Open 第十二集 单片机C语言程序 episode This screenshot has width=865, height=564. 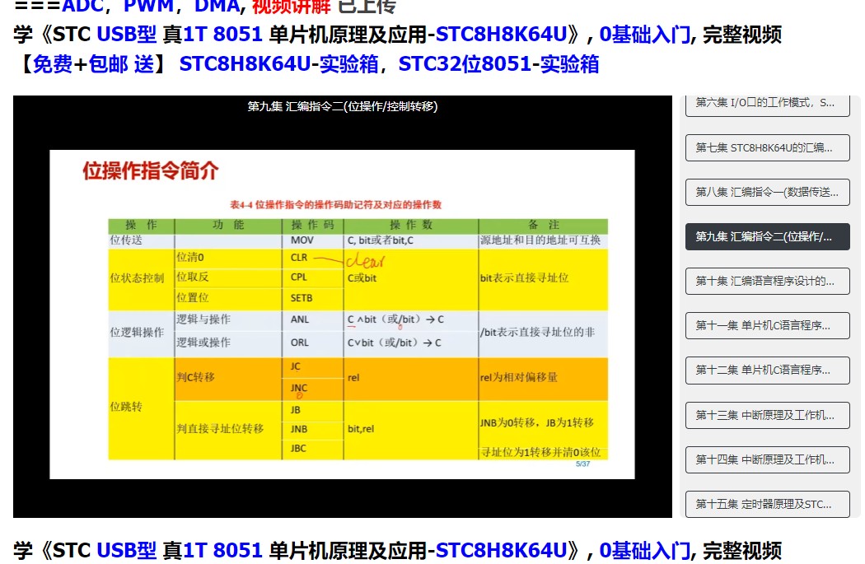pyautogui.click(x=767, y=371)
